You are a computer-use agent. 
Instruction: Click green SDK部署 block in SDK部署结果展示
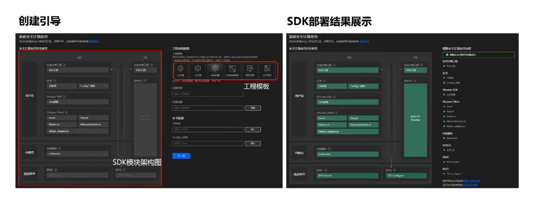click(x=348, y=102)
